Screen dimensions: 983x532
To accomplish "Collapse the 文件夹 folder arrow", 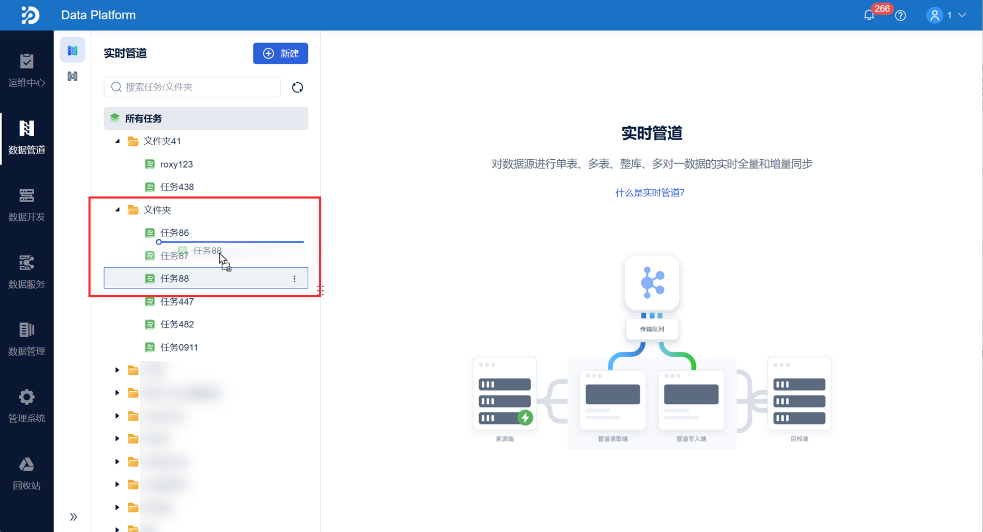I will point(117,210).
